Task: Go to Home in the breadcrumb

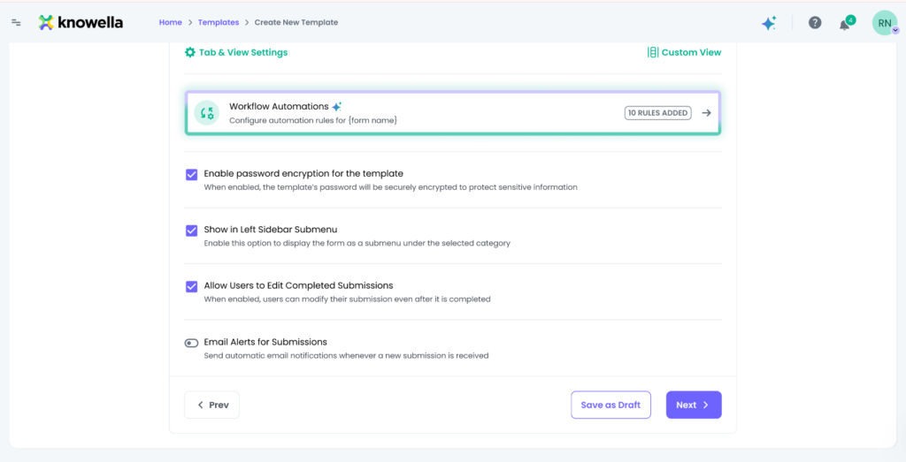Action: 170,22
